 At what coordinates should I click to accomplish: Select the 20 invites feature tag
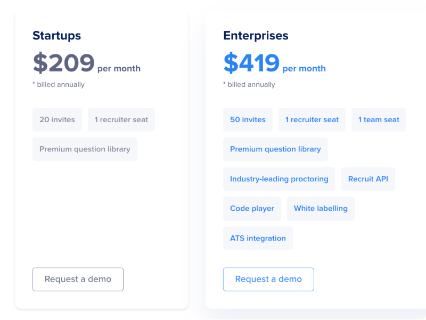tap(57, 119)
